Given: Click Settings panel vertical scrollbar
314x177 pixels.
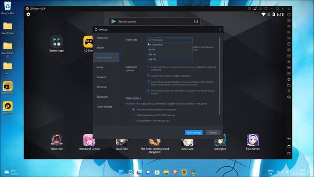Looking at the screenshot, I should coord(219,76).
